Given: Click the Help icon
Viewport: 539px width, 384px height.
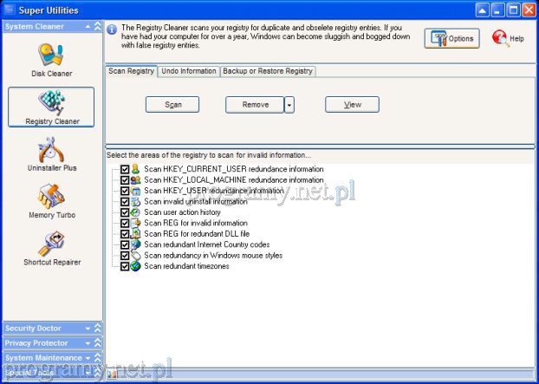Looking at the screenshot, I should coord(508,38).
